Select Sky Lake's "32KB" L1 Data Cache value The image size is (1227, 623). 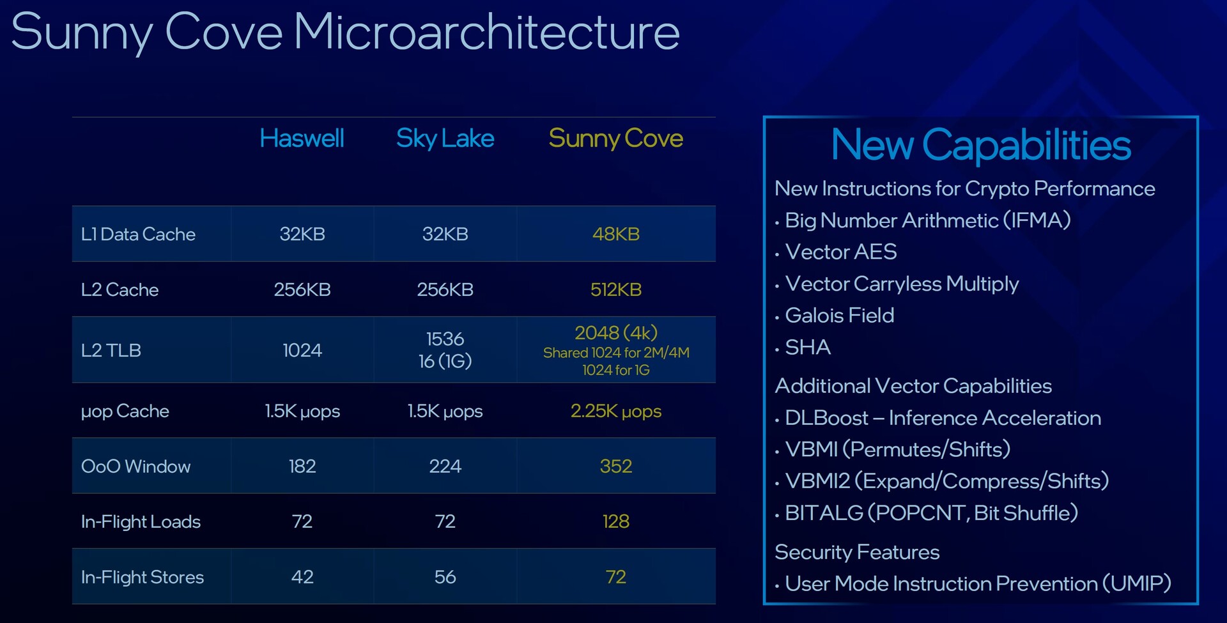pos(445,235)
